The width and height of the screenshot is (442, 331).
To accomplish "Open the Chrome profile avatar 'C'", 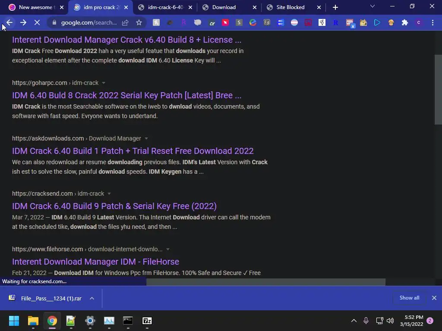I will [x=419, y=22].
